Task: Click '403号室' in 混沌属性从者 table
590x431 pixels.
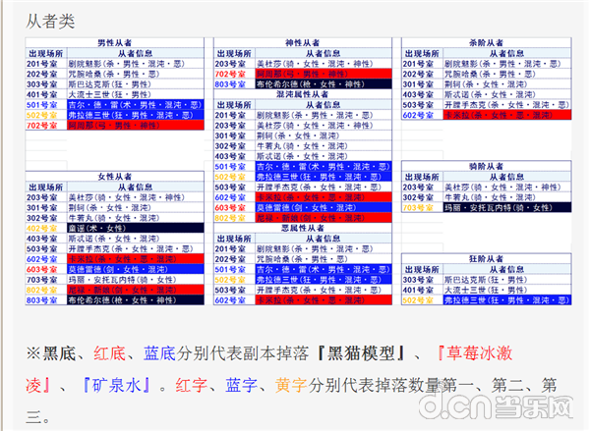Action: click(x=230, y=156)
